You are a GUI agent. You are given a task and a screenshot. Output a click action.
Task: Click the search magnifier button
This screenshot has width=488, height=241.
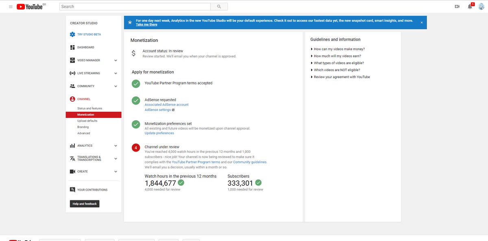219,7
